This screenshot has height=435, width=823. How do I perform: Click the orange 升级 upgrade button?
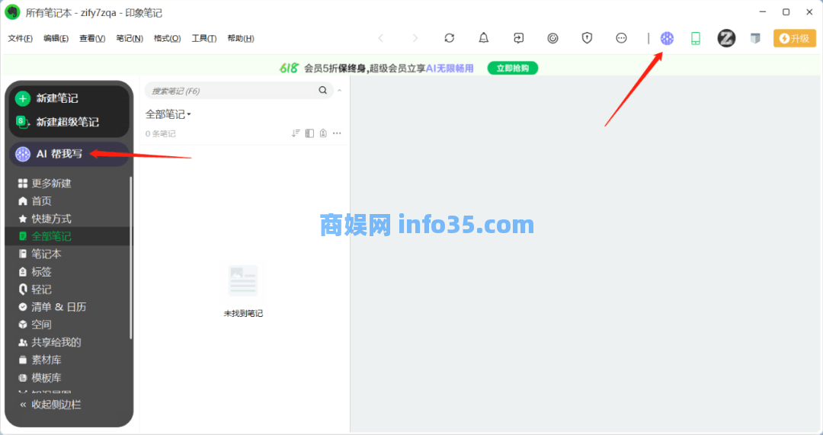[x=794, y=38]
